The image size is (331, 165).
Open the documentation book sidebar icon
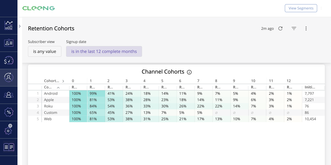click(x=9, y=147)
